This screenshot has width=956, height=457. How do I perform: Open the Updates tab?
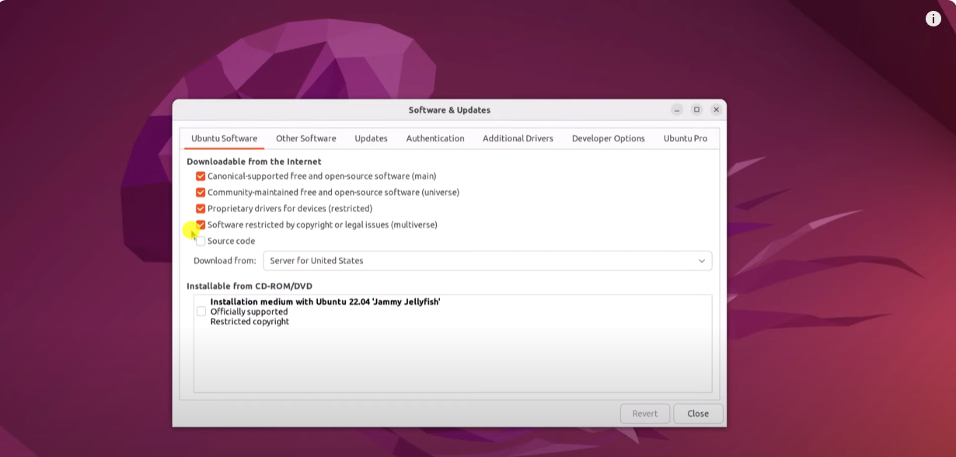click(371, 138)
